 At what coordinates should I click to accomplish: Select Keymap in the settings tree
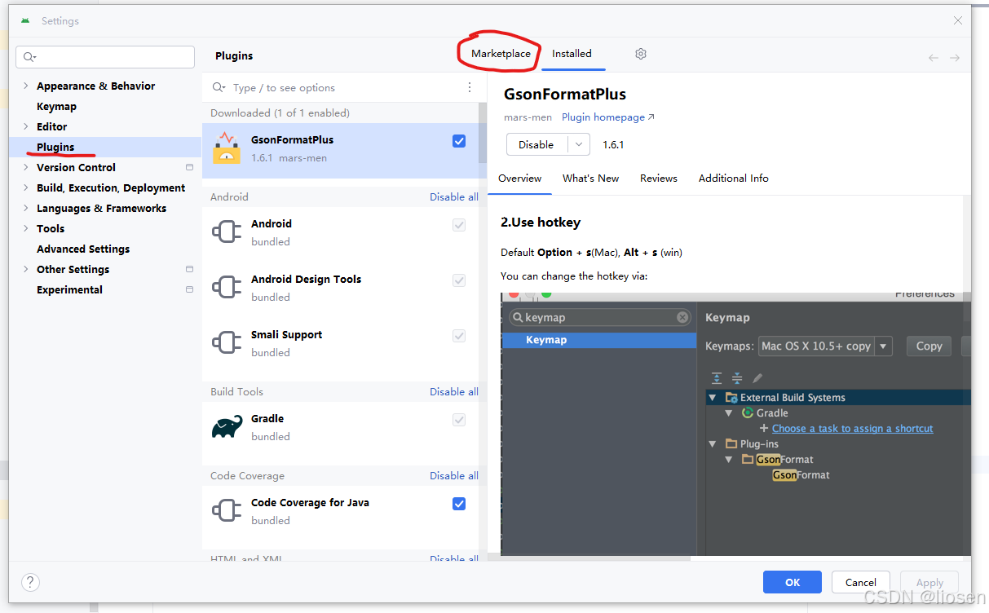point(56,106)
